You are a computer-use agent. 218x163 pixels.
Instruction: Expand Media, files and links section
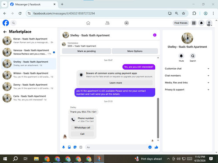pos(187,83)
